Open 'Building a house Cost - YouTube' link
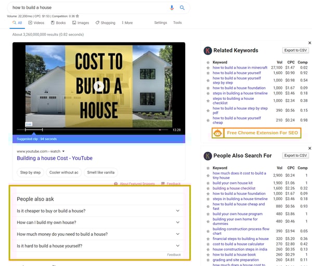Screen dimensions: 312x266 (x=55, y=158)
